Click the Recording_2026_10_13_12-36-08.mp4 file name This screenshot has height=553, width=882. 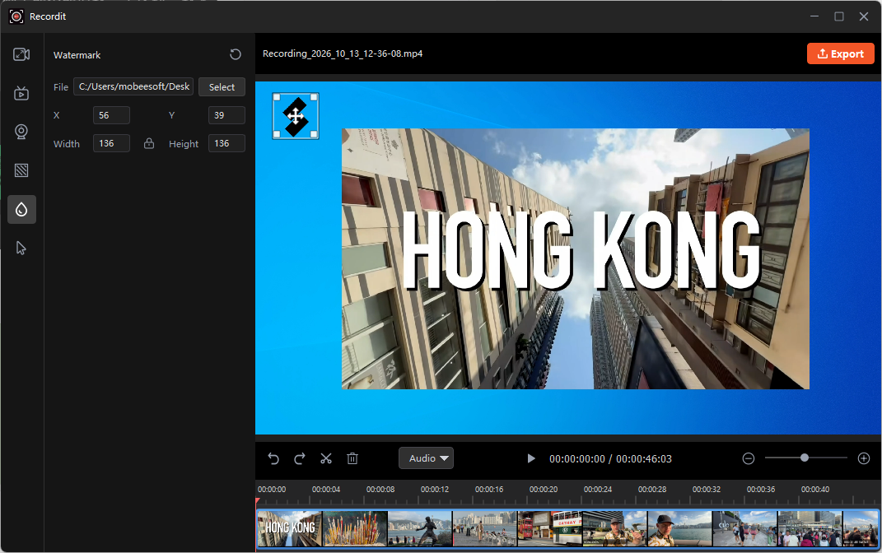point(343,54)
